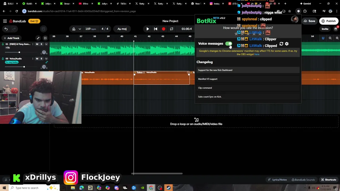Mute track 02 Voice/Audio
Image resolution: width=340 pixels, height=191 pixels.
pyautogui.click(x=37, y=59)
